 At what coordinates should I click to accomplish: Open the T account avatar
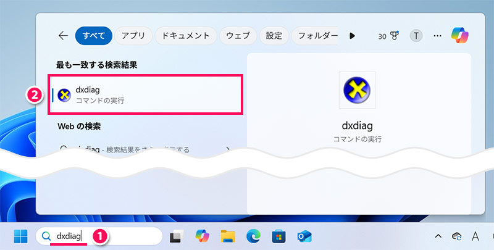[416, 36]
